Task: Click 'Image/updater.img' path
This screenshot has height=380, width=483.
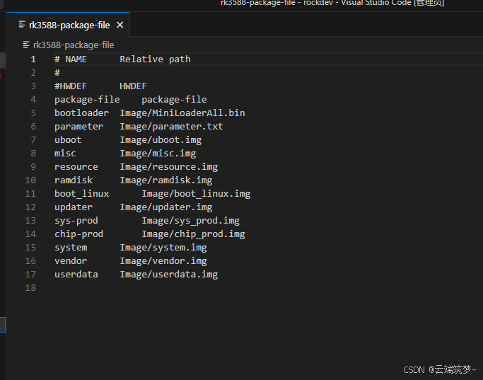Action: [x=166, y=207]
